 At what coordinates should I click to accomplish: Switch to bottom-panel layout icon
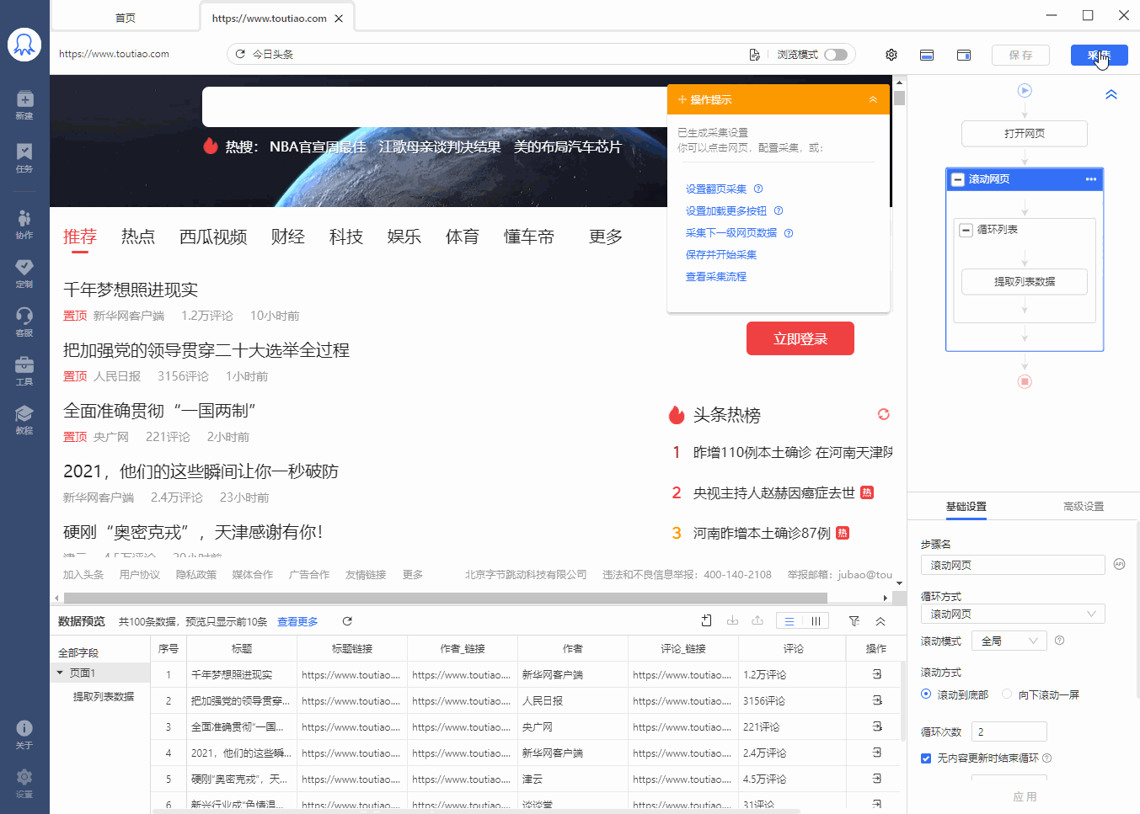927,55
